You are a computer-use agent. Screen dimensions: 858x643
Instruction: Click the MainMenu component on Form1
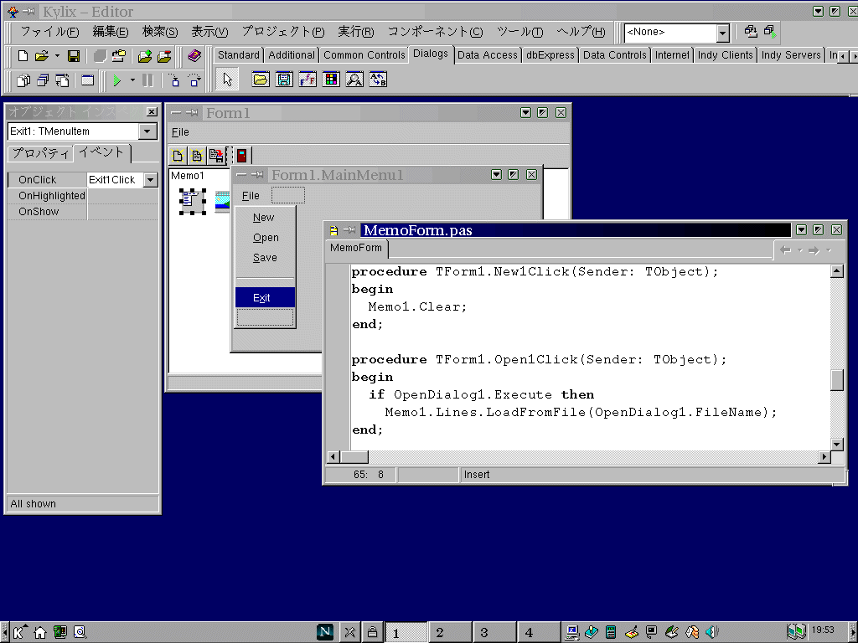pyautogui.click(x=192, y=201)
